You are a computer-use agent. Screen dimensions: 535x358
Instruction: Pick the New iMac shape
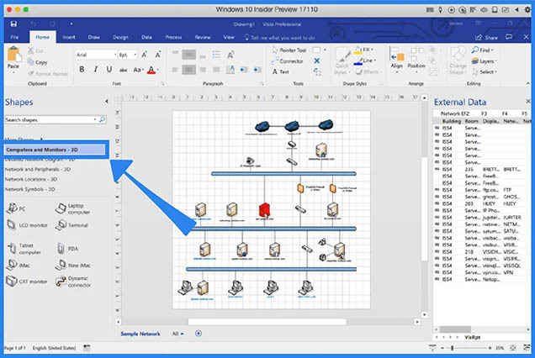(74, 266)
